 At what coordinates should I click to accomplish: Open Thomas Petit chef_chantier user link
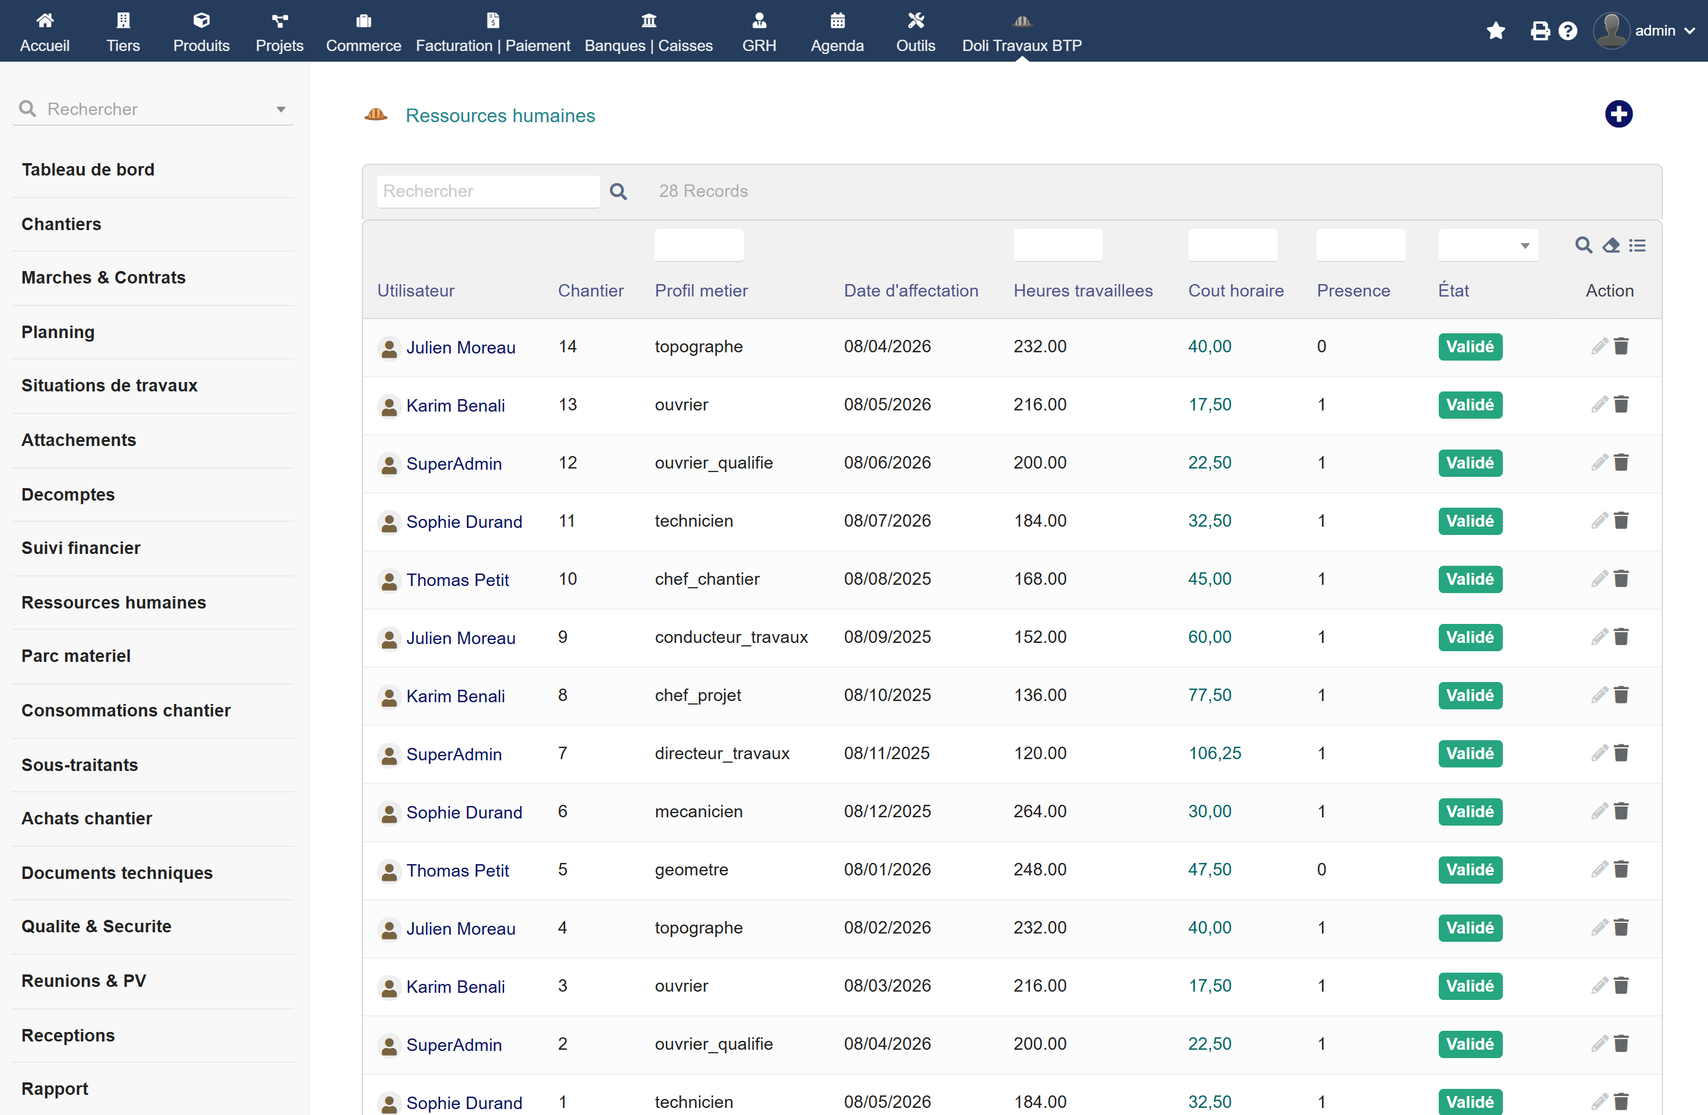[457, 580]
